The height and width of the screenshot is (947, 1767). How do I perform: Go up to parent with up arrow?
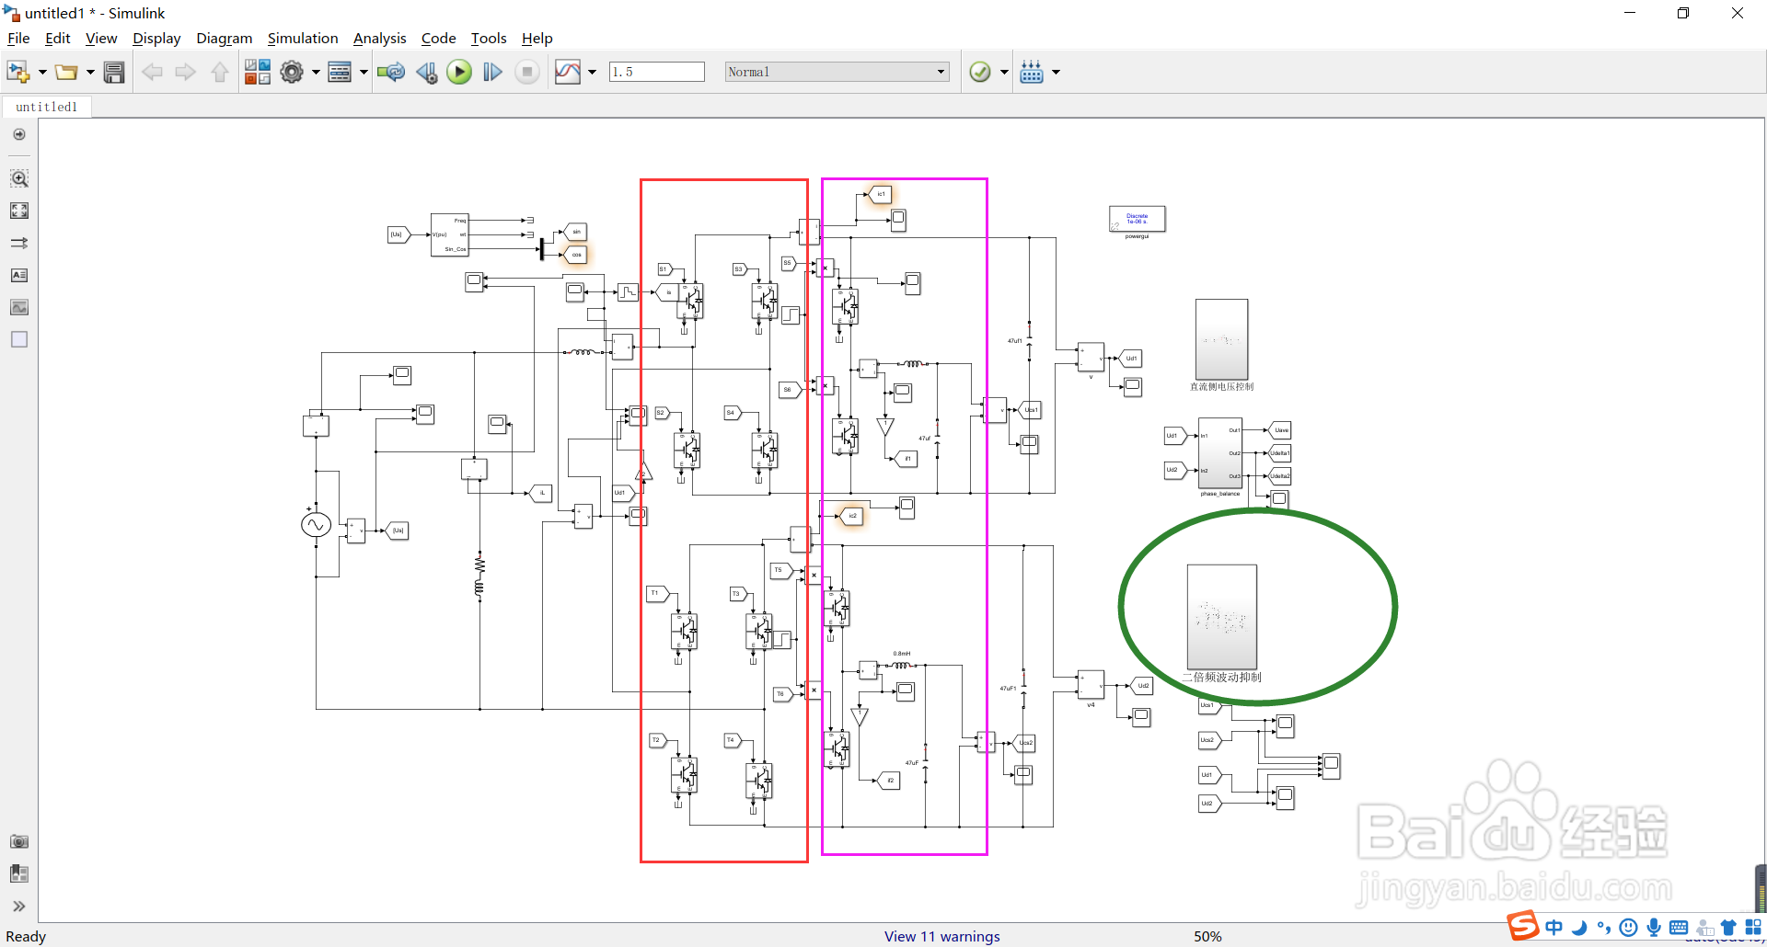(x=219, y=72)
